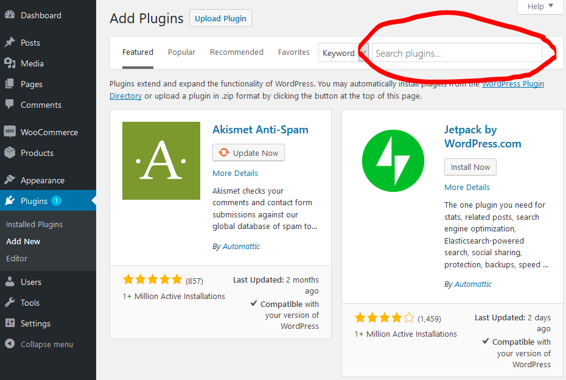Image resolution: width=566 pixels, height=380 pixels.
Task: Click Update Now for Akismet
Action: [x=248, y=152]
